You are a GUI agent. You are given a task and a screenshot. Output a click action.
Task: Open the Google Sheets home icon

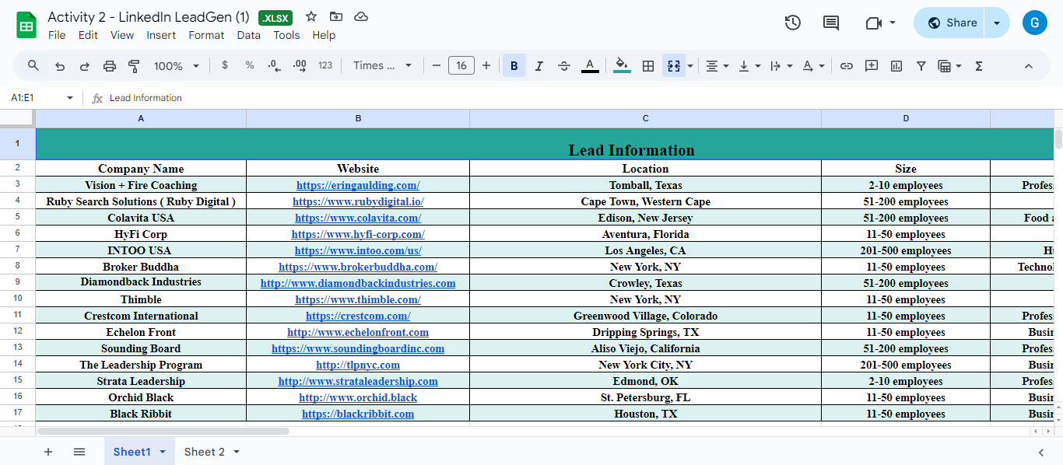tap(26, 25)
